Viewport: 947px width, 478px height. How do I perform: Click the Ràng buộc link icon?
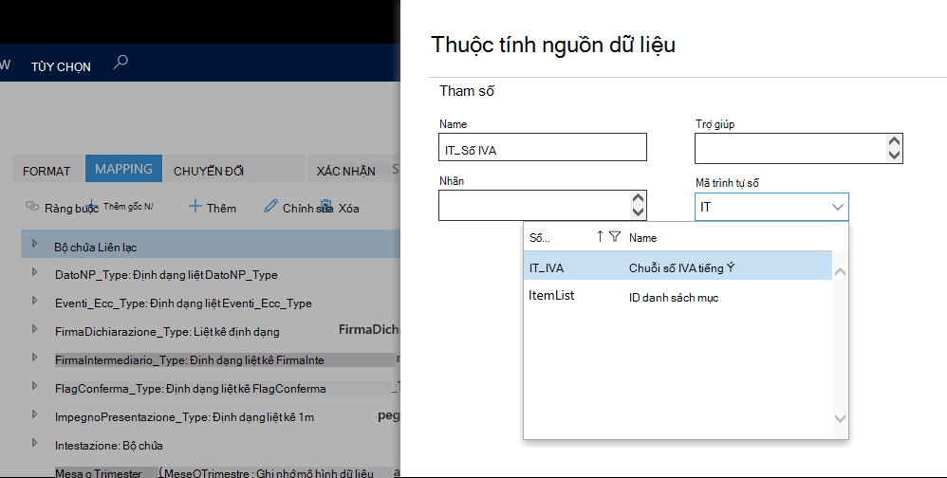32,207
